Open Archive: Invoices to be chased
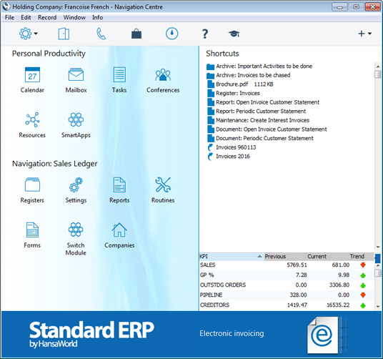383x359 pixels. [249, 75]
